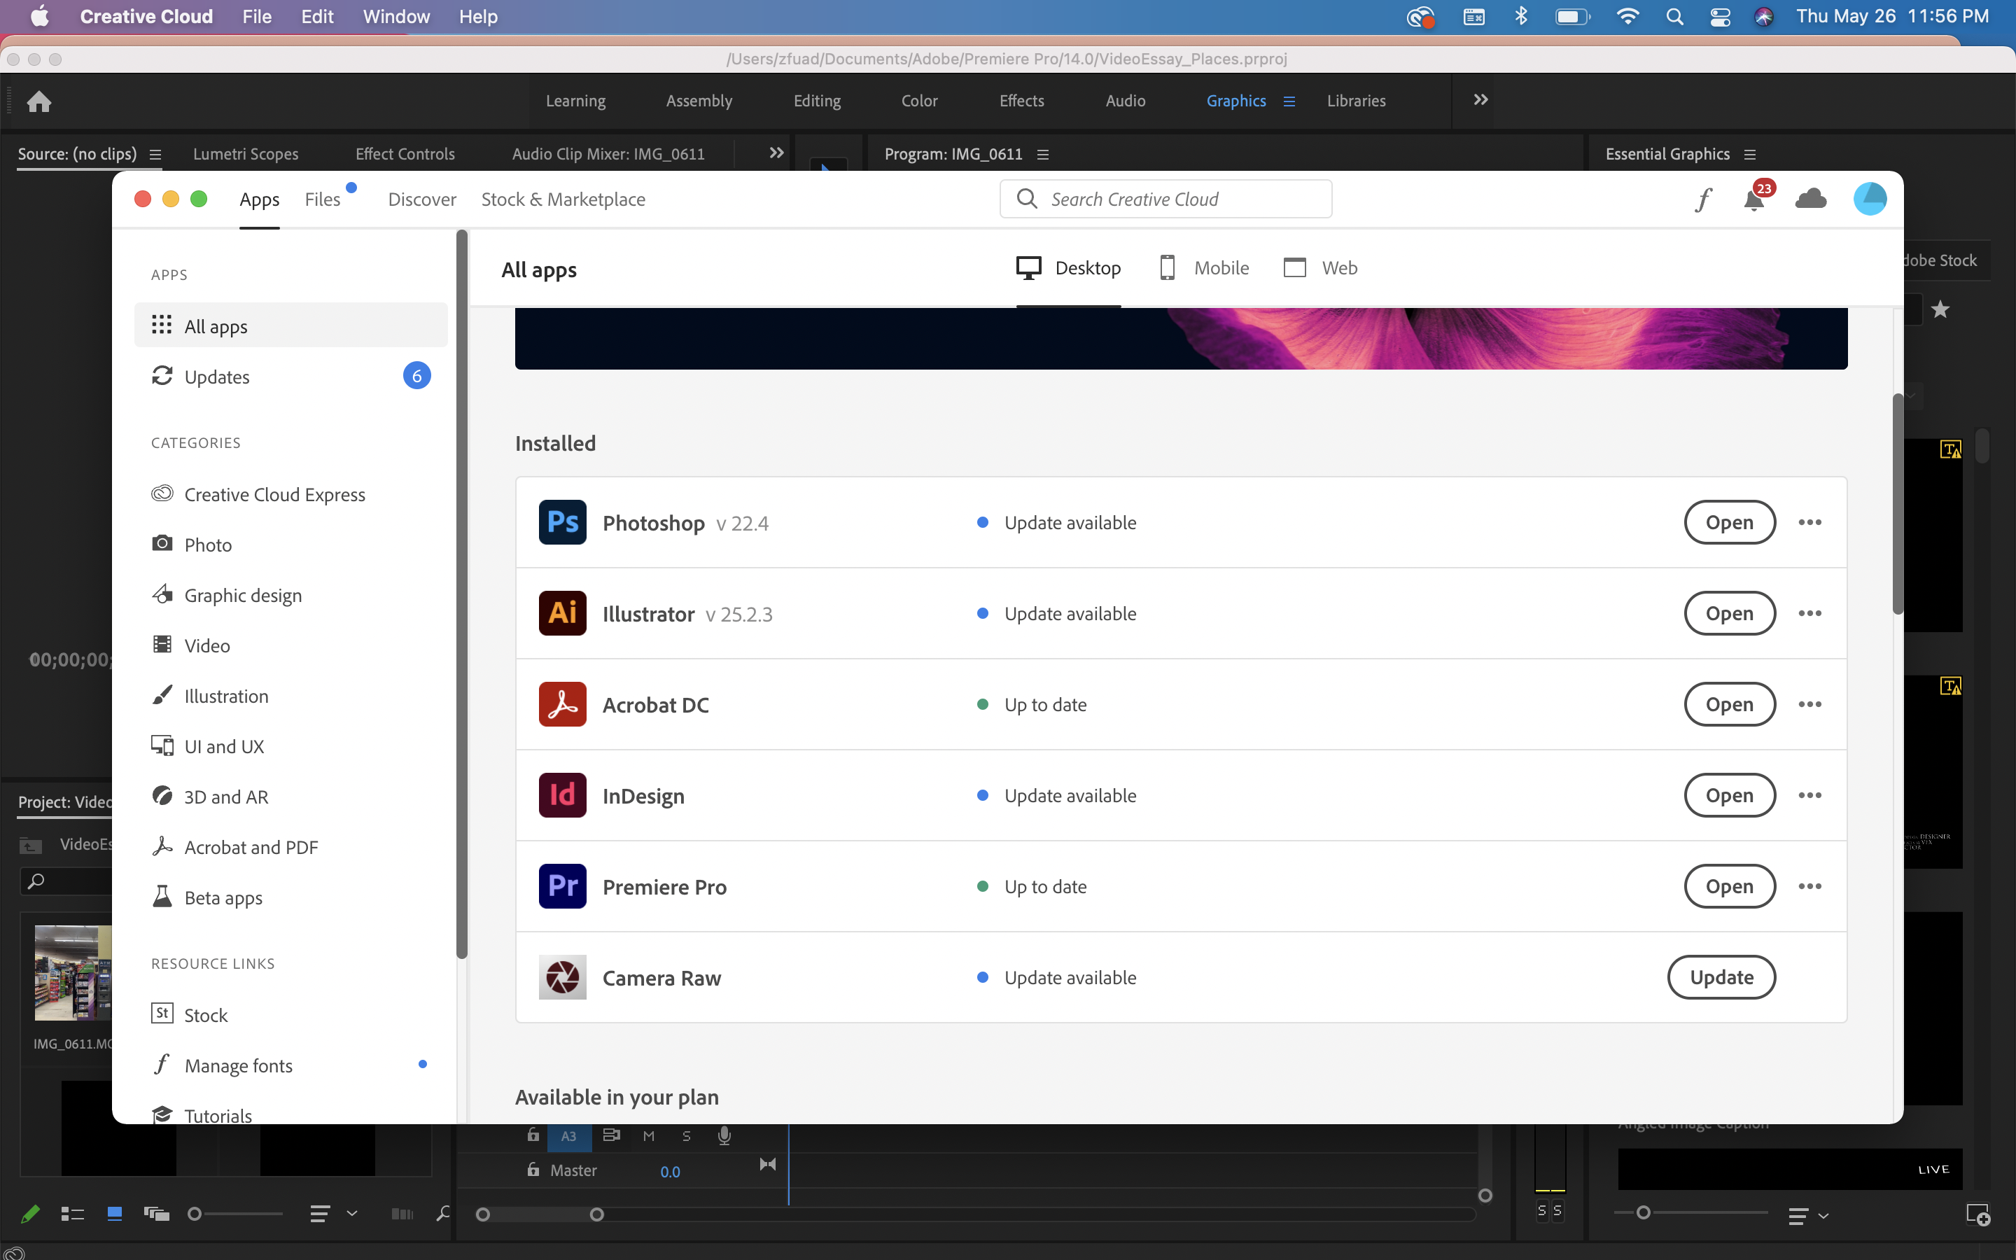
Task: Click the user profile avatar
Action: tap(1870, 199)
